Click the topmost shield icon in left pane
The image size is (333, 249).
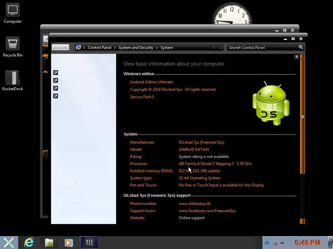56,73
